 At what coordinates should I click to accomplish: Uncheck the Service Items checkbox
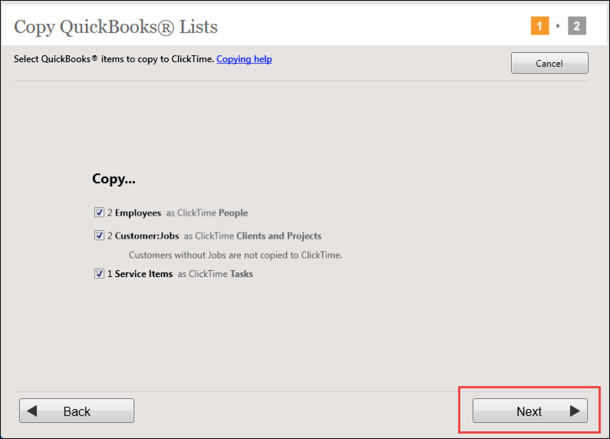coord(99,274)
